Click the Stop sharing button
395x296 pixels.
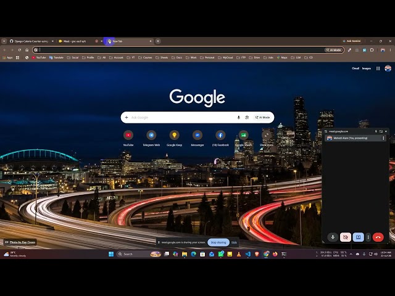pyautogui.click(x=218, y=242)
